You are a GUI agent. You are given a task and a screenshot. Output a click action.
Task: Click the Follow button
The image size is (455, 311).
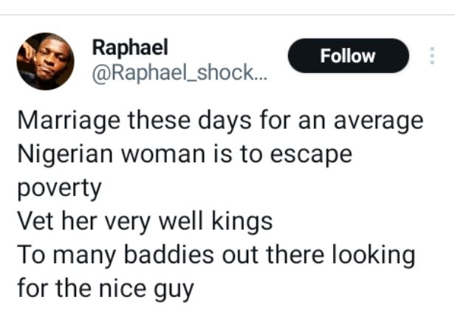pyautogui.click(x=348, y=56)
